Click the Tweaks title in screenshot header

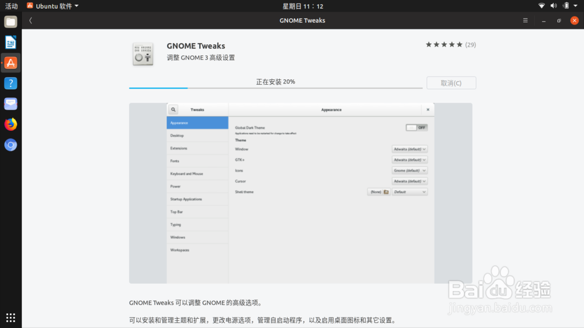pos(197,110)
